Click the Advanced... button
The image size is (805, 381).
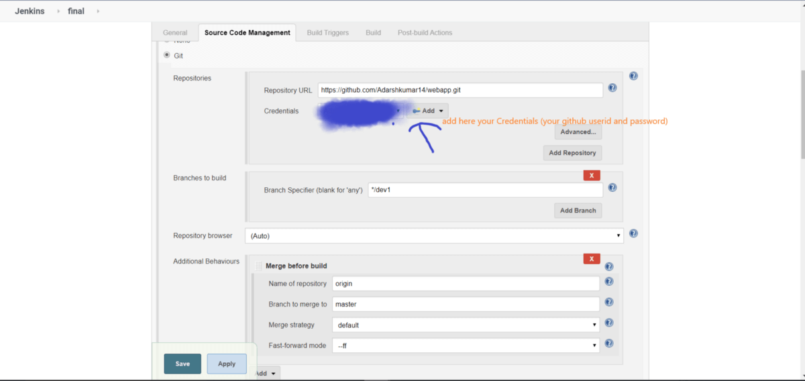(578, 131)
